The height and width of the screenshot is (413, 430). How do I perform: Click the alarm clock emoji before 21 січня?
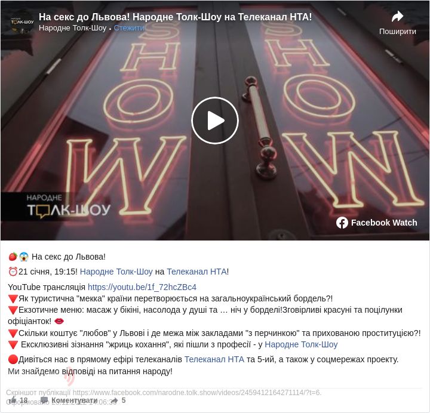(13, 272)
